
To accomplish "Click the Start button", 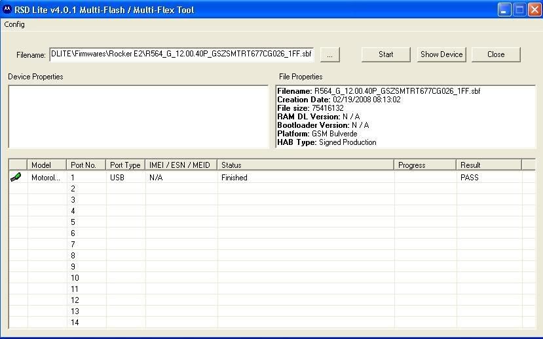I will point(386,54).
